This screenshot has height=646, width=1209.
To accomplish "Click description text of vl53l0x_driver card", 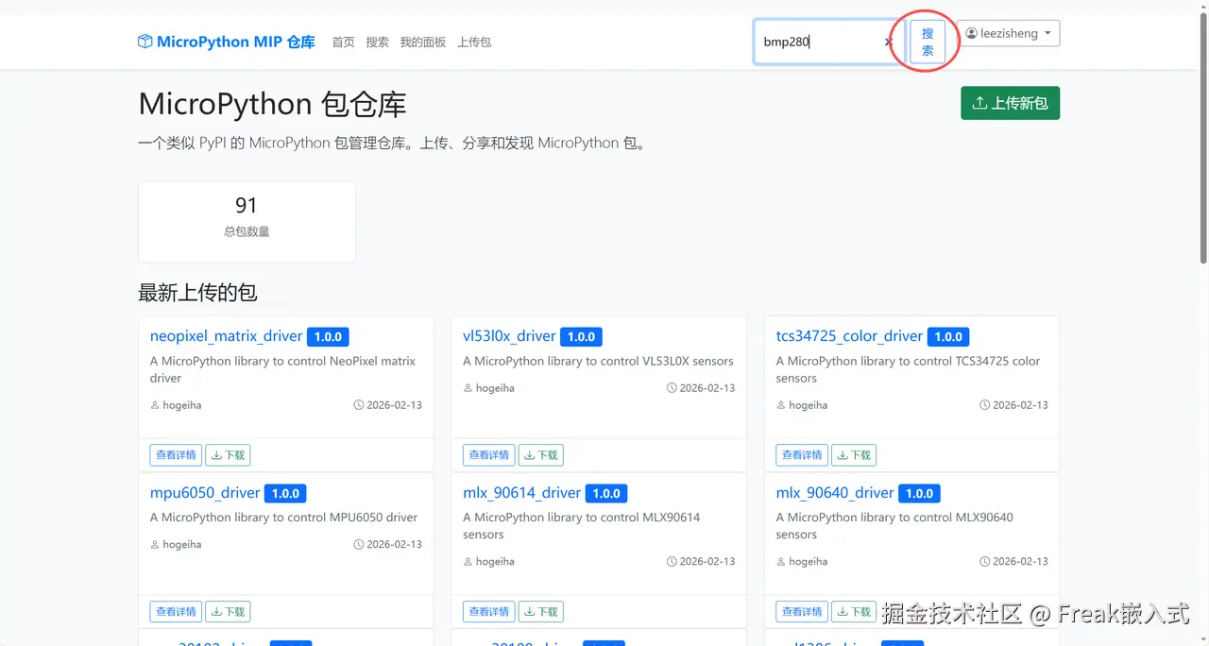I will [x=598, y=362].
